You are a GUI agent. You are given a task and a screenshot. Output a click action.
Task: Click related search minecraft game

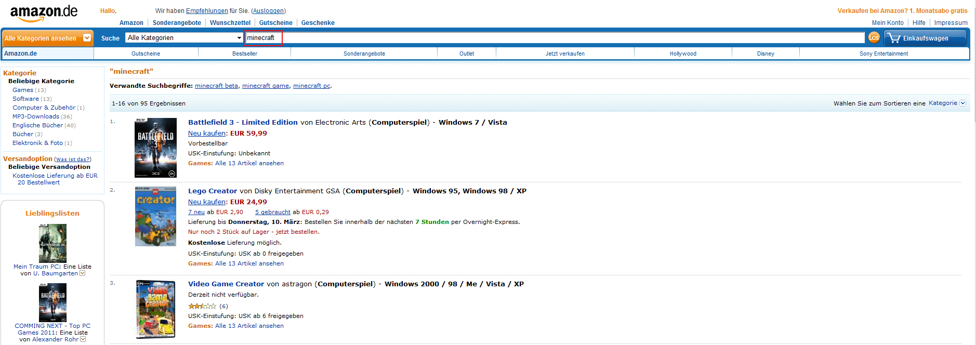tap(266, 86)
